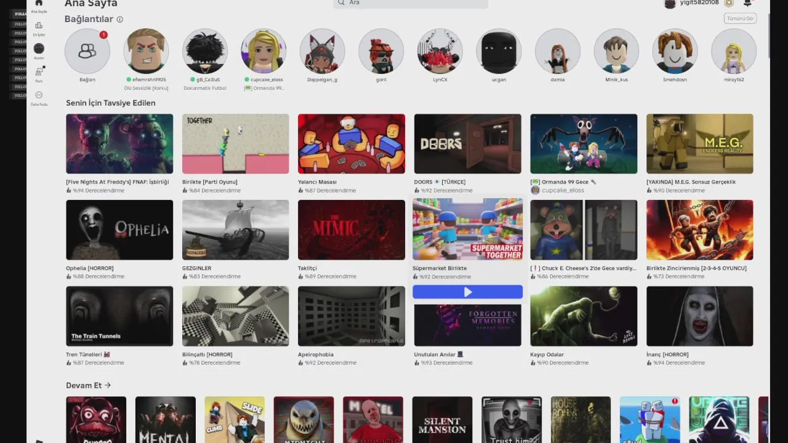This screenshot has width=788, height=443.
Task: Open the notifications bell icon
Action: point(747,3)
